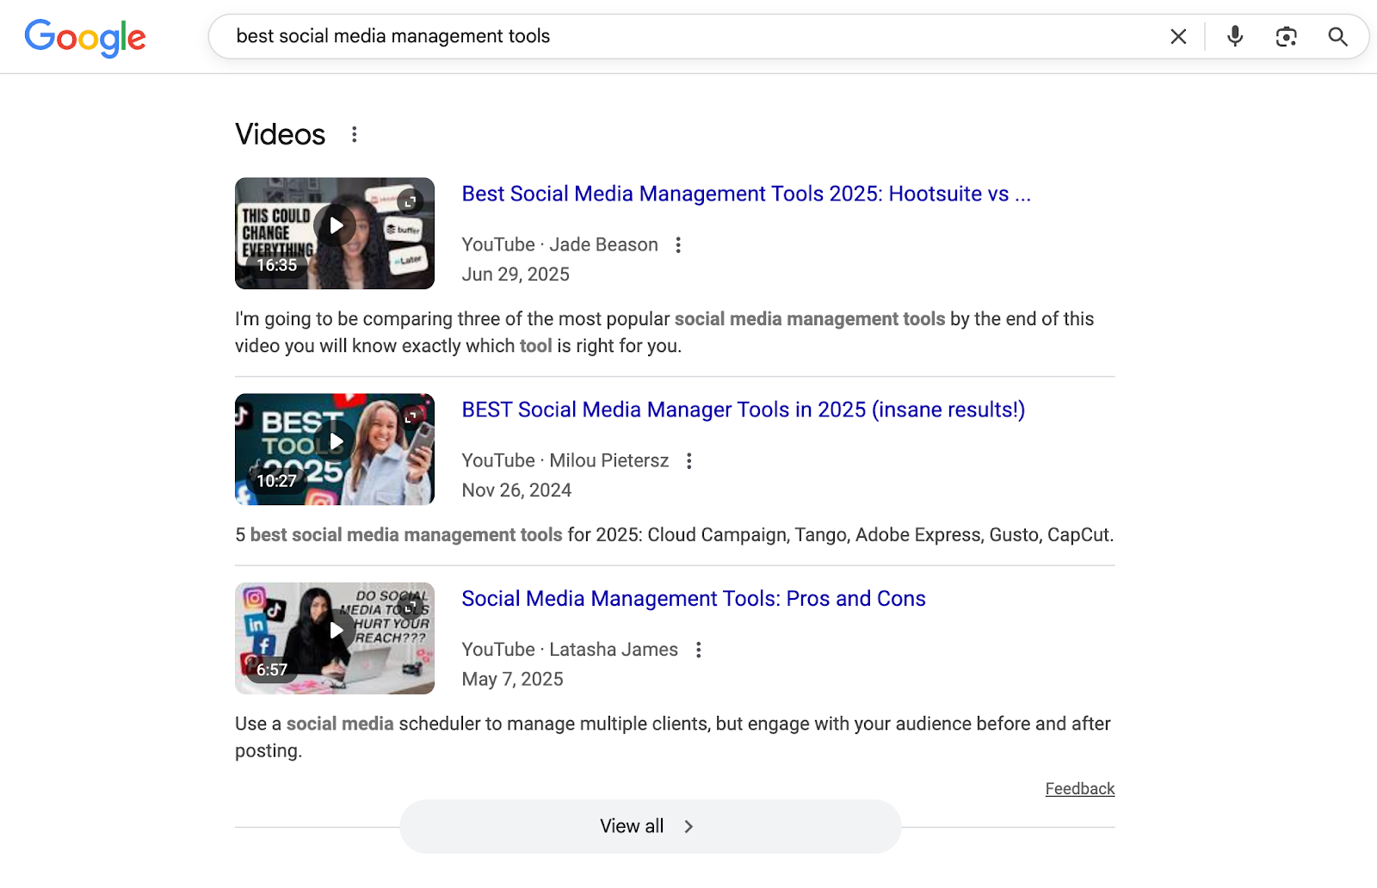Expand preview icon on Milou Pietersz thumbnail
The height and width of the screenshot is (888, 1377).
[x=410, y=417]
